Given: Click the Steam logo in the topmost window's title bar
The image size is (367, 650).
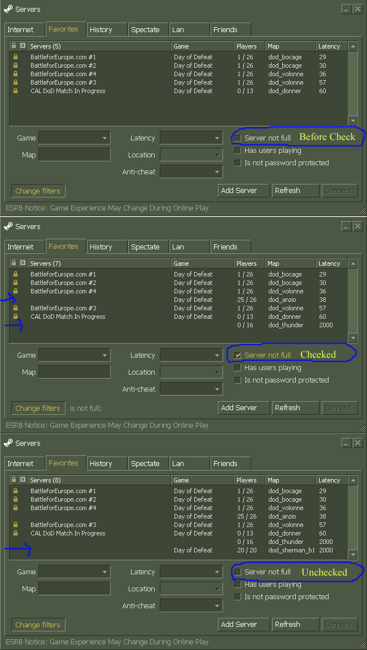Looking at the screenshot, I should point(8,10).
